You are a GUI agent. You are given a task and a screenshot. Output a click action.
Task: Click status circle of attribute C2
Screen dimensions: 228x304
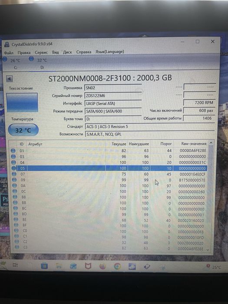click(17, 241)
